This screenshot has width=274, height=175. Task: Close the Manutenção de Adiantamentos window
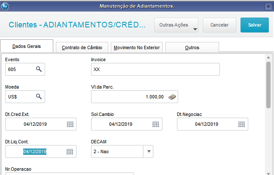tap(268, 6)
